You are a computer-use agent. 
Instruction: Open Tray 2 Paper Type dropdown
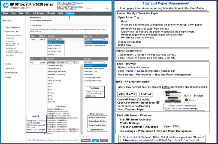94,63
